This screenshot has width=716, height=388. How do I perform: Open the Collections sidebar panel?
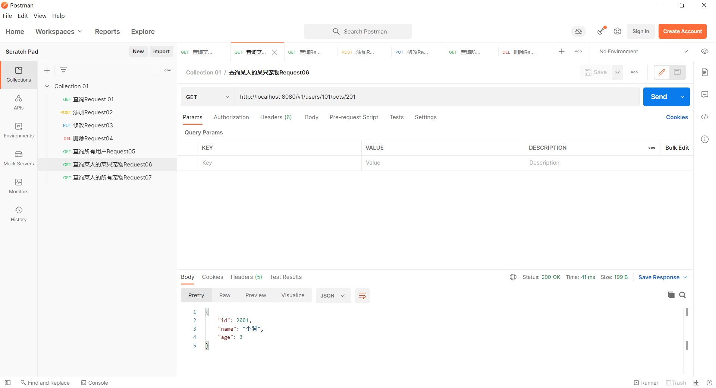coord(19,74)
